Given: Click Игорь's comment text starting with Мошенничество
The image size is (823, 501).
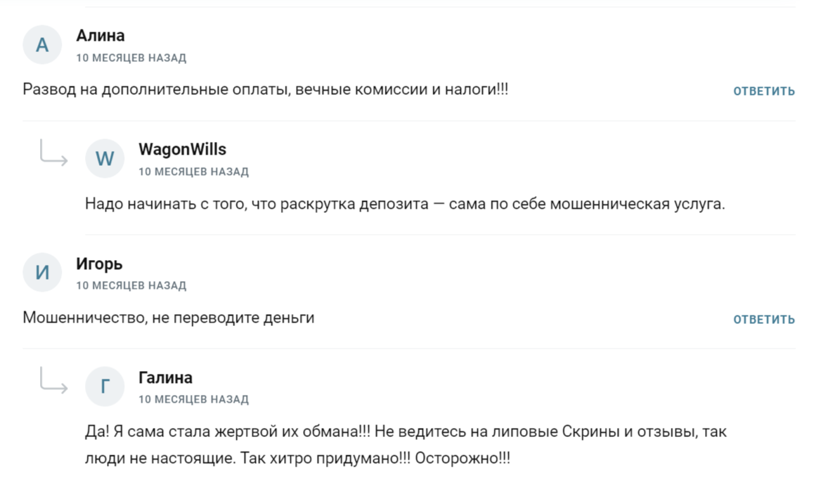Looking at the screenshot, I should (x=168, y=318).
